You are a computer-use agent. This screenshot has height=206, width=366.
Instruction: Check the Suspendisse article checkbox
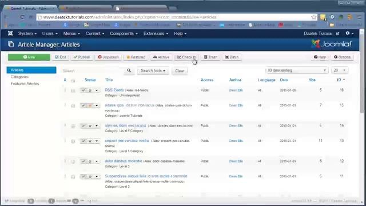pyautogui.click(x=73, y=177)
